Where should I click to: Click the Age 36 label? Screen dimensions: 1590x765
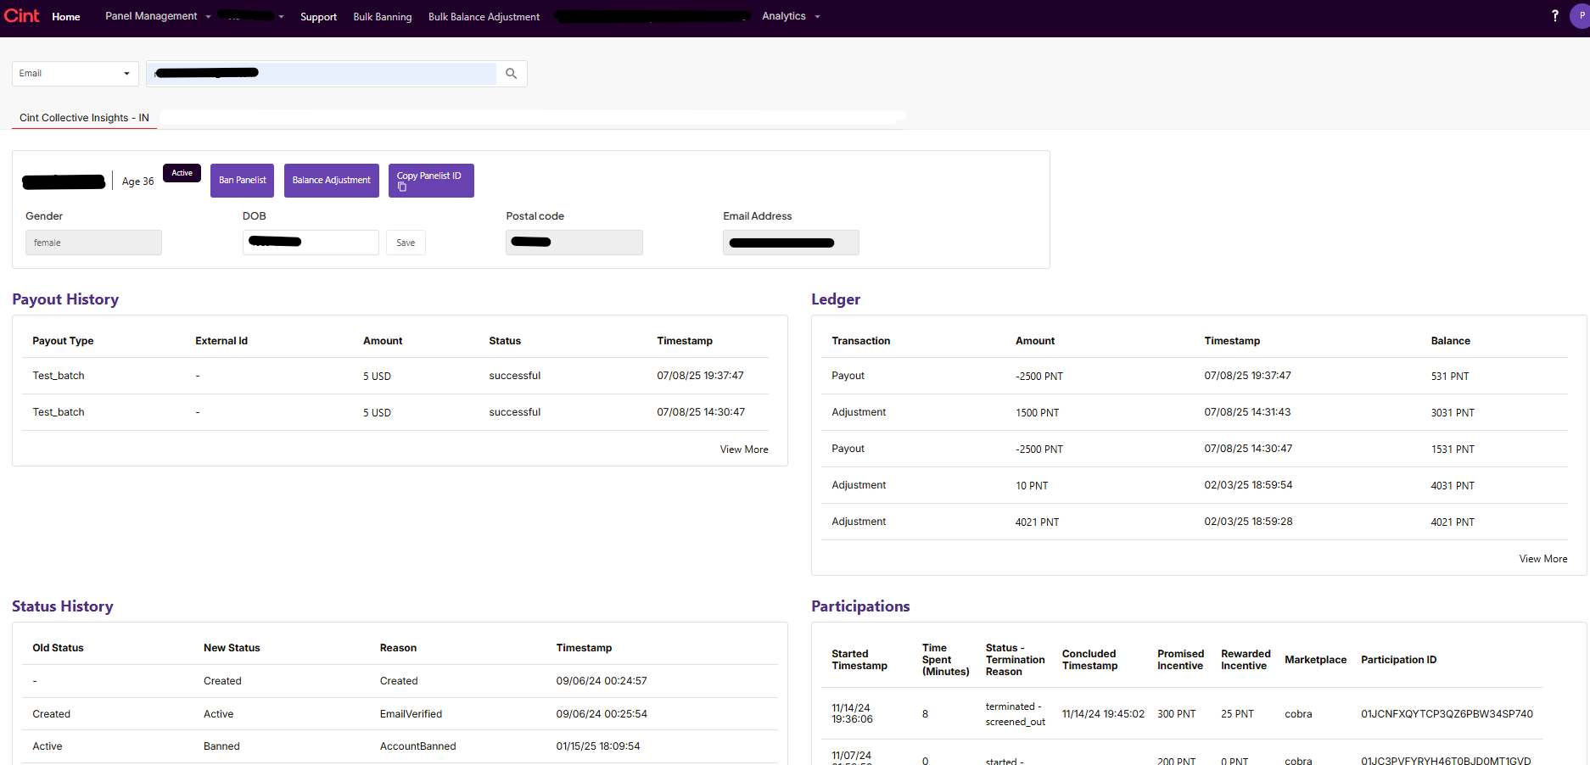coord(137,181)
